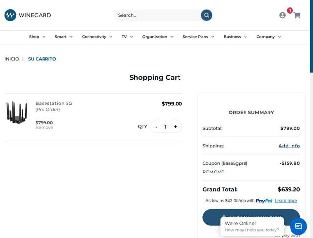Click the coupon discount -$159.80
The image size is (313, 238).
click(x=290, y=163)
